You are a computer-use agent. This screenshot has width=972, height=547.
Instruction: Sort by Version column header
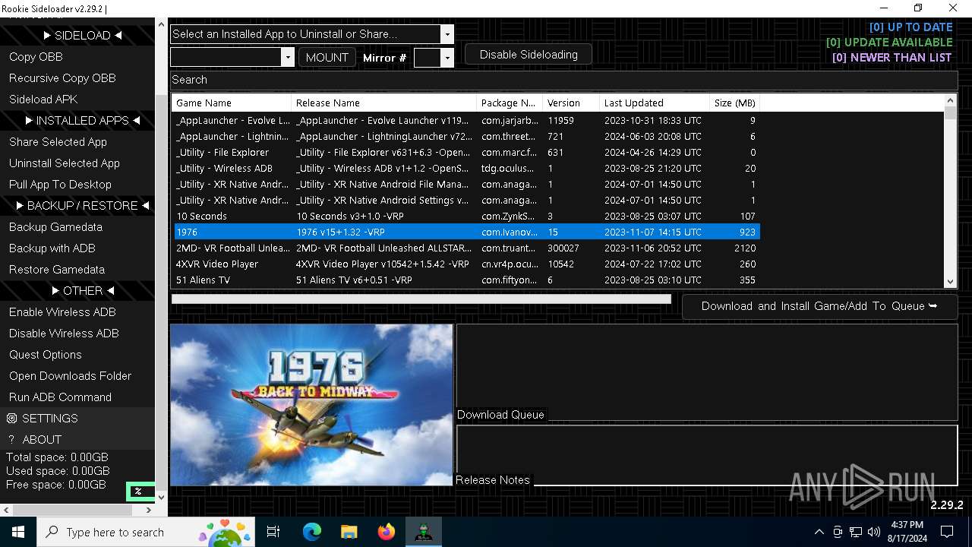(571, 103)
